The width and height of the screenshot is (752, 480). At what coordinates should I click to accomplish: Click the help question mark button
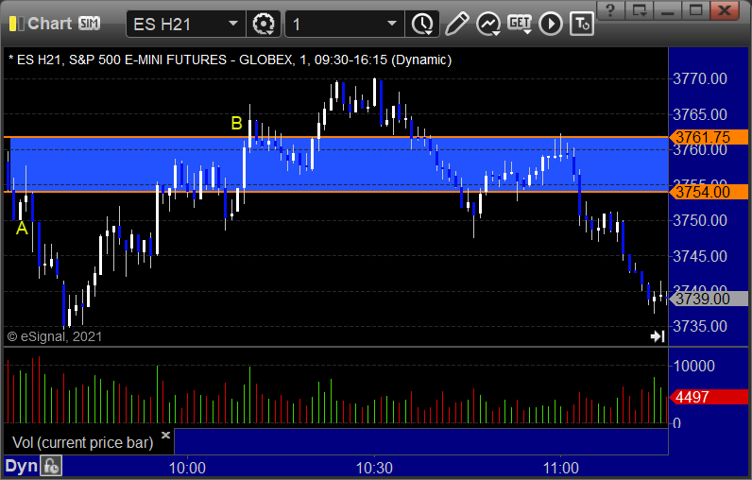[610, 10]
